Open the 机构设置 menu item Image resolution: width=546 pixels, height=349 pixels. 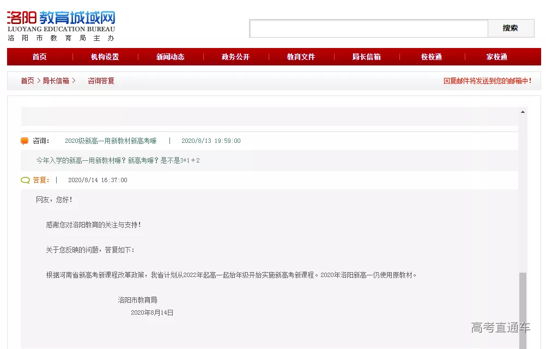[x=105, y=57]
